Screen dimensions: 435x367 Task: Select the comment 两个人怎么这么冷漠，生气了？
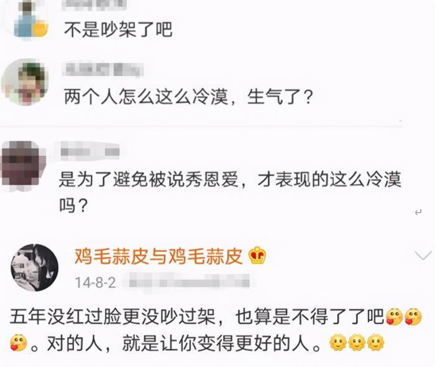(189, 96)
